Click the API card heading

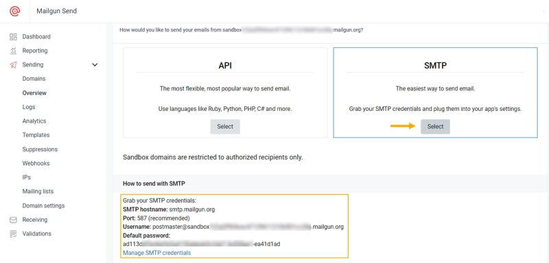coord(225,65)
